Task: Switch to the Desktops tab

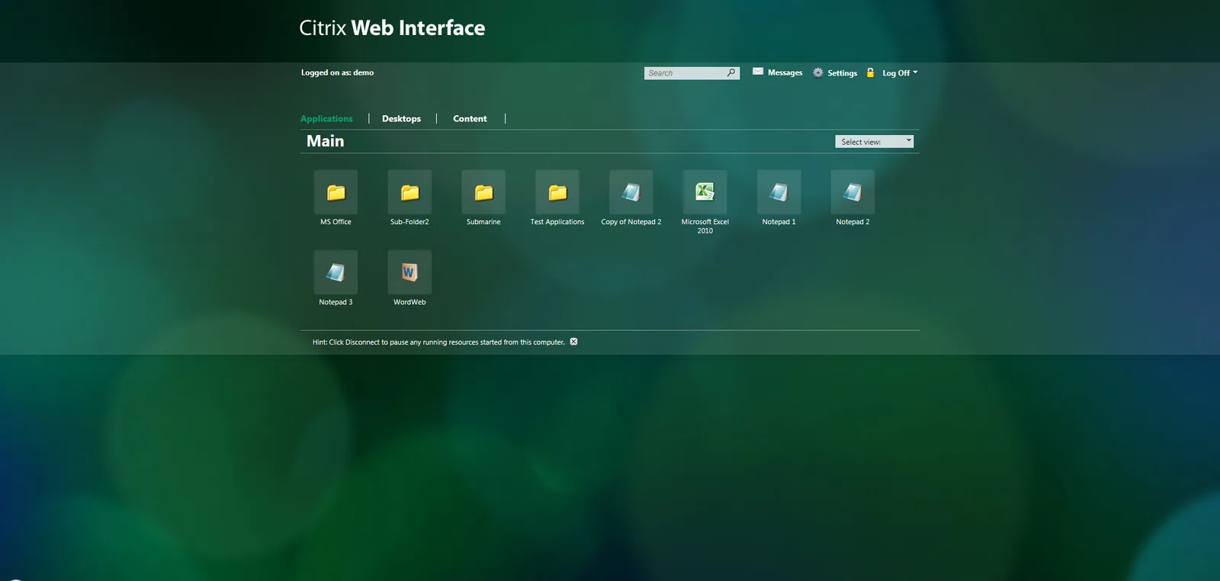Action: coord(401,119)
